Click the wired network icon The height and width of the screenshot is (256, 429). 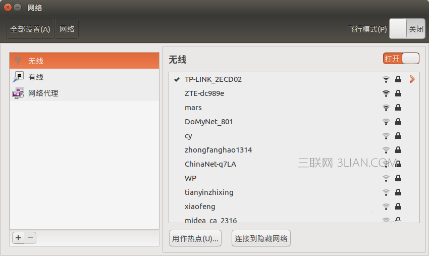click(18, 77)
